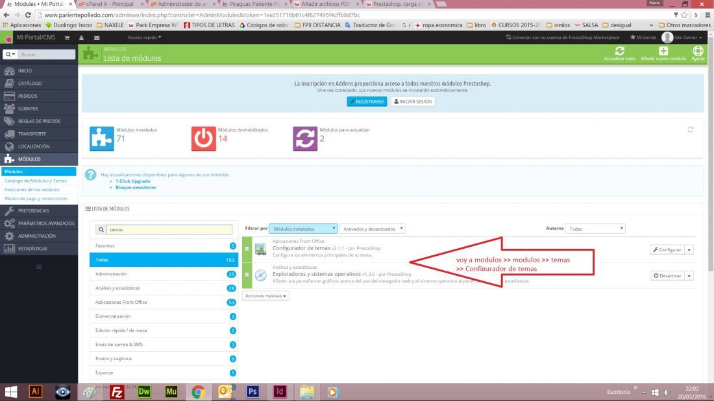Check the Configurador de temas checkbox
The width and height of the screenshot is (714, 401).
click(247, 249)
